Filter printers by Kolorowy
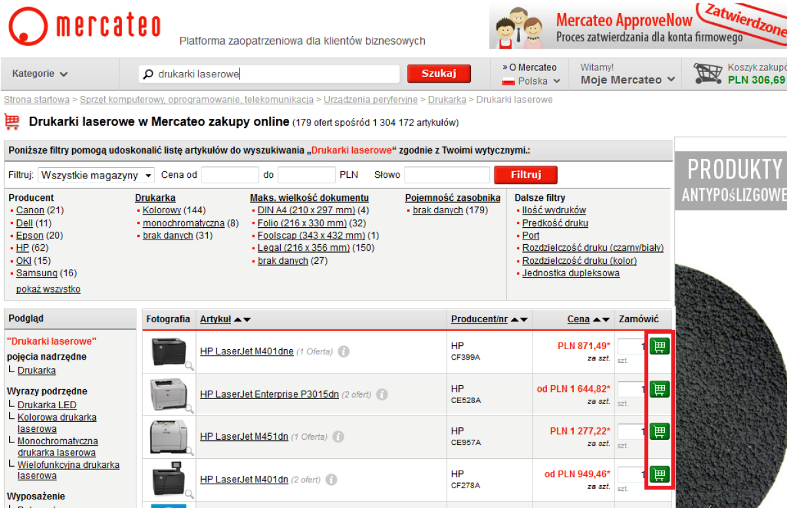 pyautogui.click(x=162, y=210)
